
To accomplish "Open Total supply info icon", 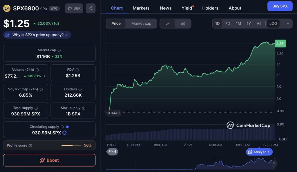I will coord(36,108).
